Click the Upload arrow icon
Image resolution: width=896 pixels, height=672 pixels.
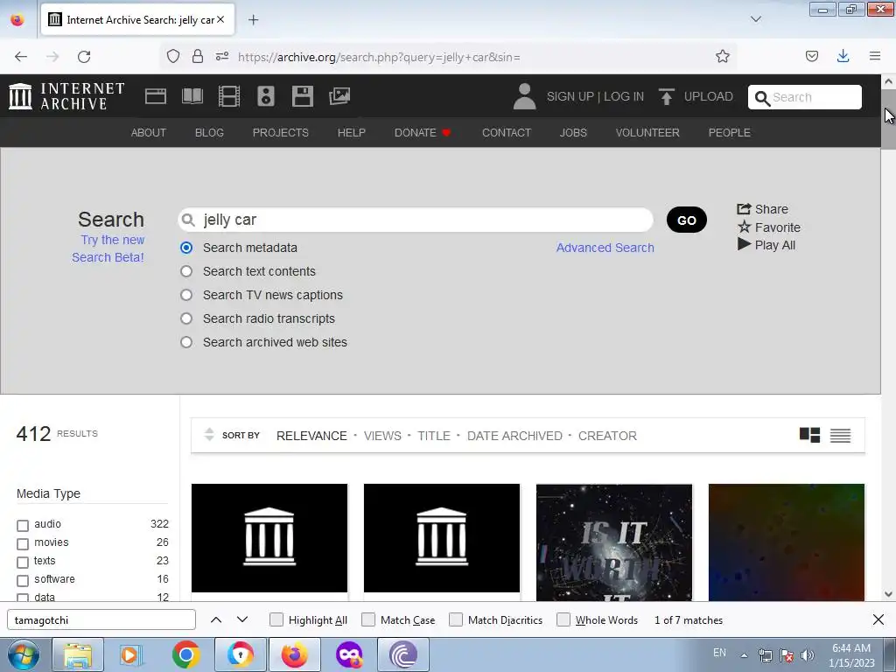(x=666, y=96)
